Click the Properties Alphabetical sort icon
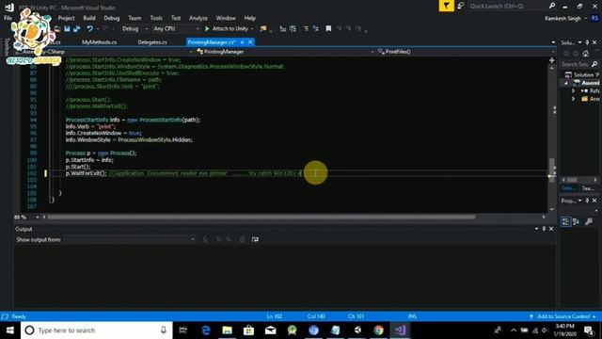The width and height of the screenshot is (602, 339). click(x=576, y=222)
